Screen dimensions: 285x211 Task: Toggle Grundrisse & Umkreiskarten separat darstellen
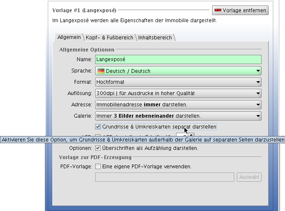click(x=98, y=126)
